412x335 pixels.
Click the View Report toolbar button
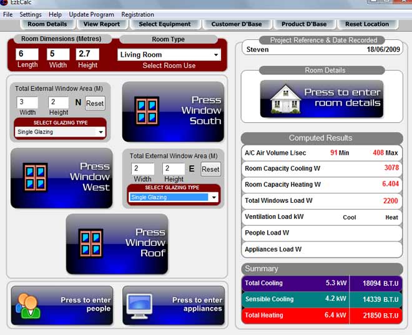pos(102,24)
